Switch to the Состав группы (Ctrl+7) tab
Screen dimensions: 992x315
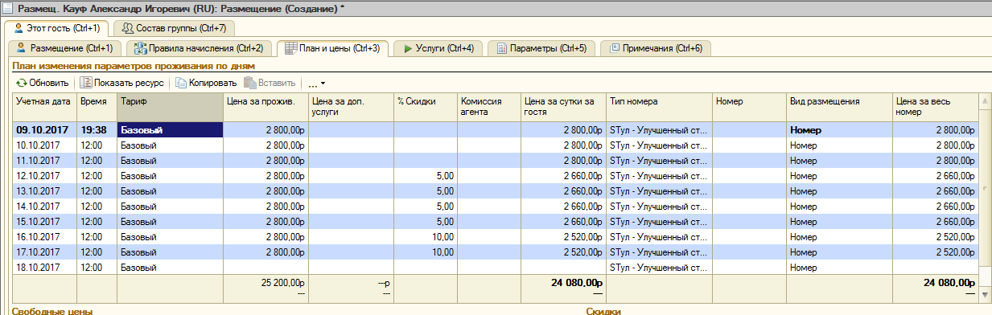pos(174,28)
